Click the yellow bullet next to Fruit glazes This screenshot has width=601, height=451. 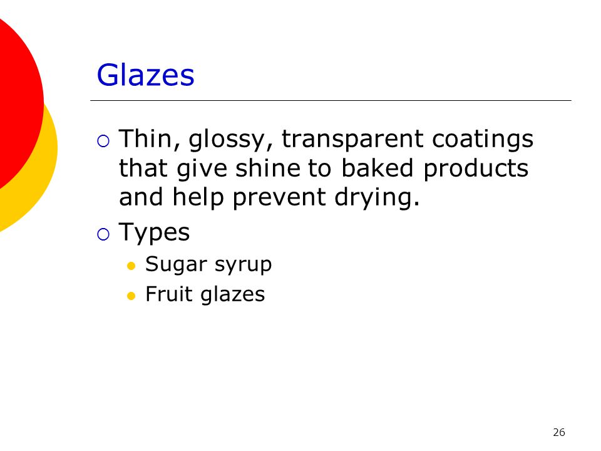(131, 296)
